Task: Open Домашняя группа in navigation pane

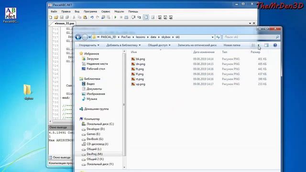Action: click(94, 109)
